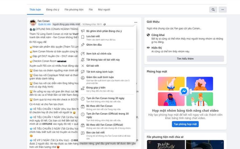Open the post's three-dot options menu
Image resolution: width=240 pixels, height=149 pixels.
coord(136,22)
